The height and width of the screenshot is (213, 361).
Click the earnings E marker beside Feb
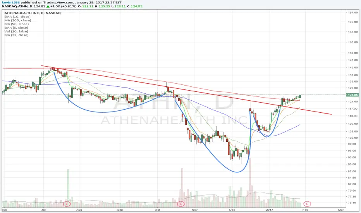pyautogui.click(x=307, y=204)
